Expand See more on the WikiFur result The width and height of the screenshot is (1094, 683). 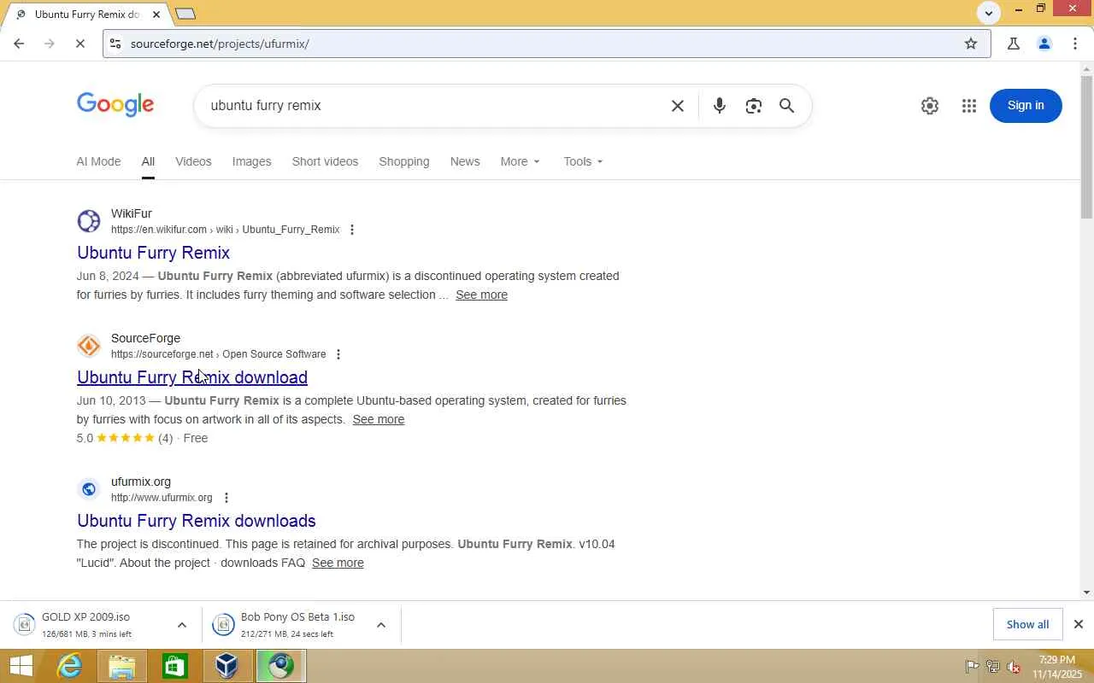point(481,295)
